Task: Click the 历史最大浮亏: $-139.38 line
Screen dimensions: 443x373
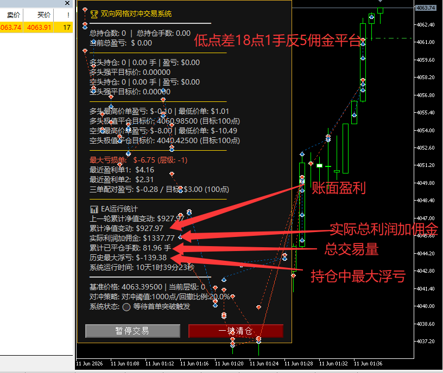Action: coord(128,258)
